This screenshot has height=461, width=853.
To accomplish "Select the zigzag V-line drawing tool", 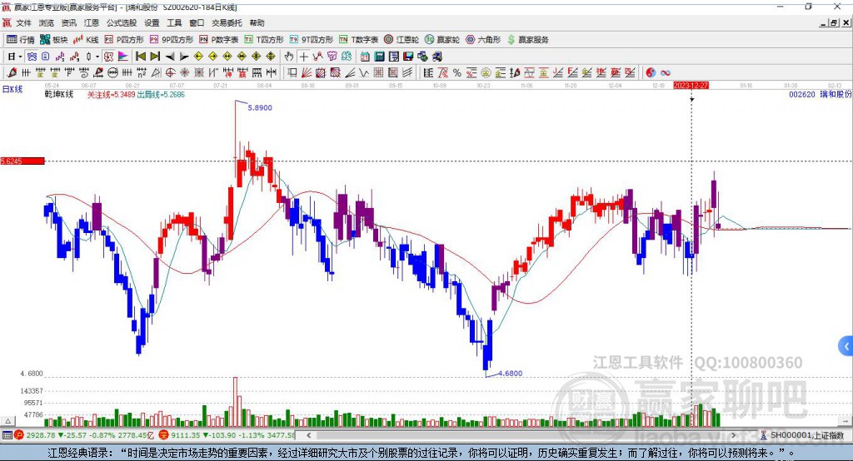I will click(363, 73).
